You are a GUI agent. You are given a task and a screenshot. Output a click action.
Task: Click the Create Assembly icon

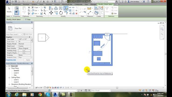click(96, 8)
